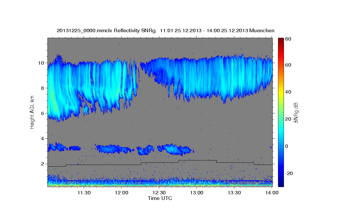Click the height tick label 2
This screenshot has width=337, height=224.
[42, 164]
